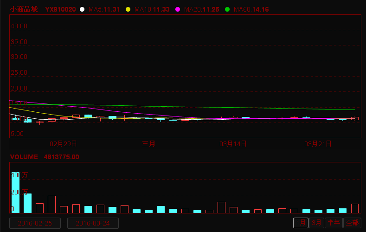Viewport: 366px width, 232px height.
Task: Click the yellow MA10 legend dot
Action: tap(128, 9)
